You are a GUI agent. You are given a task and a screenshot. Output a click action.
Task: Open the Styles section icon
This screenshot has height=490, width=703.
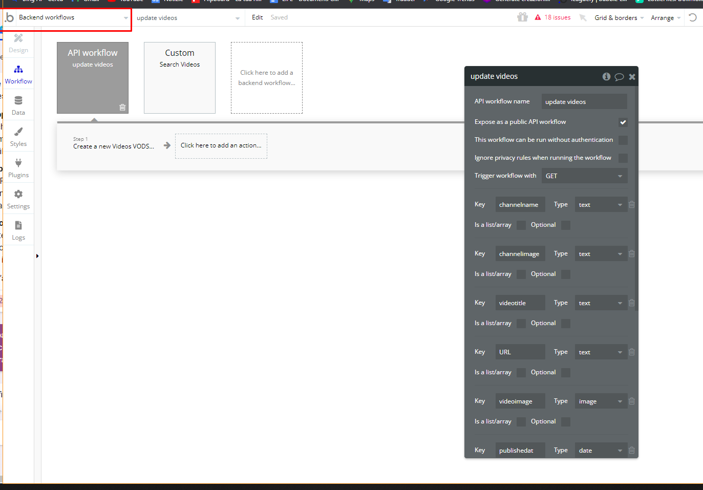point(18,137)
